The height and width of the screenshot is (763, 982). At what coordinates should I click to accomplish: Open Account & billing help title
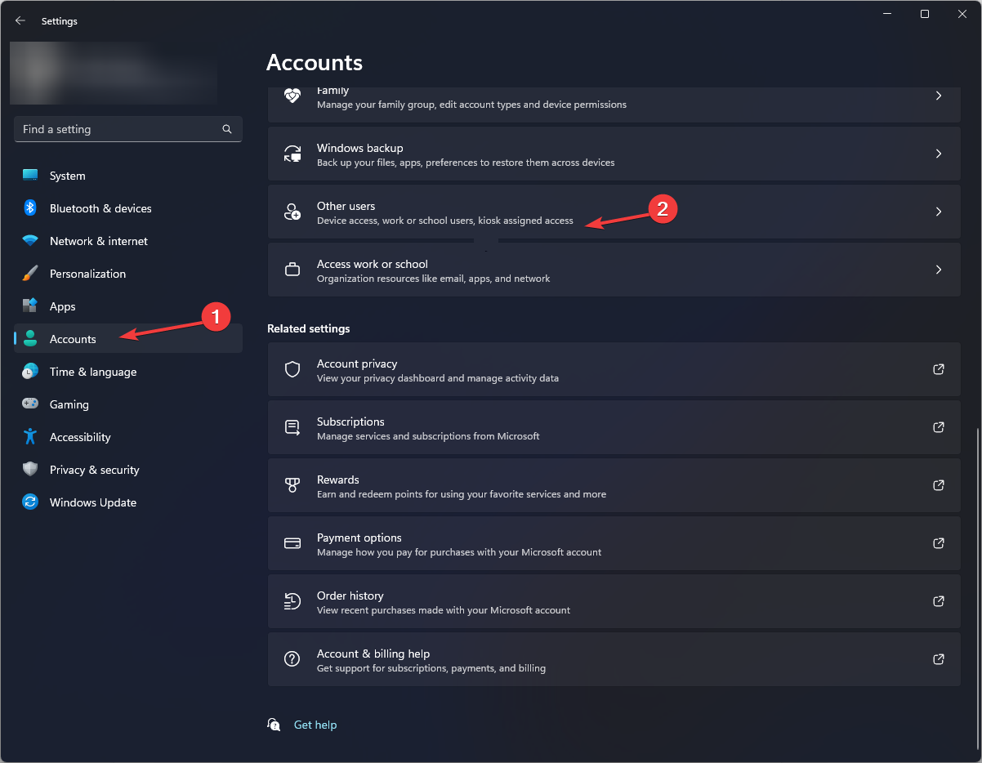[373, 654]
